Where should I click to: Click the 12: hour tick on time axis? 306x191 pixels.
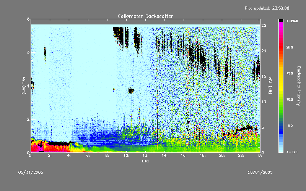pos(145,155)
